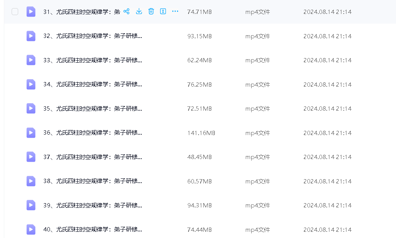The image size is (396, 238).
Task: Click the rename icon for file 31
Action: point(163,12)
